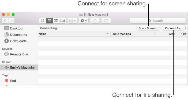Switch to Cover Flow view
The height and width of the screenshot is (100, 188).
coord(63,21)
